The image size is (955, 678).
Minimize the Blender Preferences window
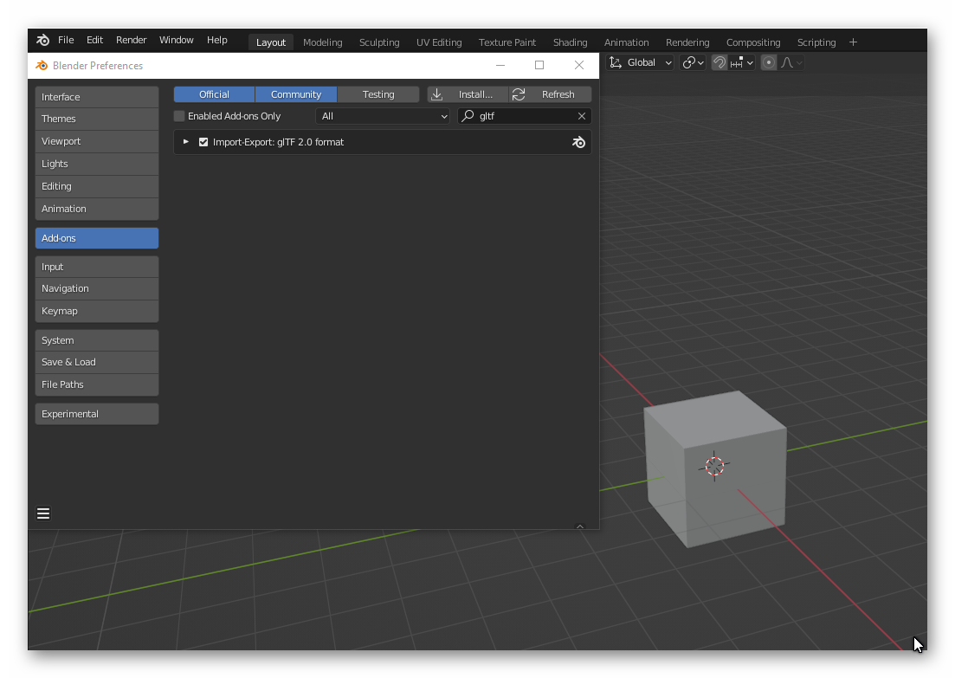500,65
